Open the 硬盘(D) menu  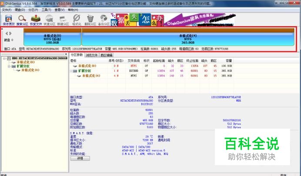[20, 10]
